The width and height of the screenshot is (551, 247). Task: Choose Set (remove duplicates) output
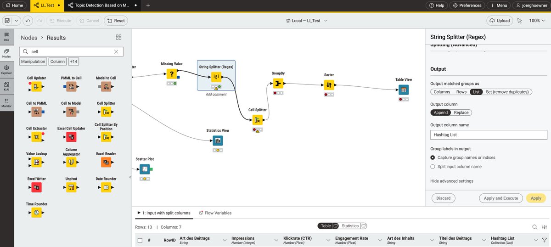click(x=507, y=92)
